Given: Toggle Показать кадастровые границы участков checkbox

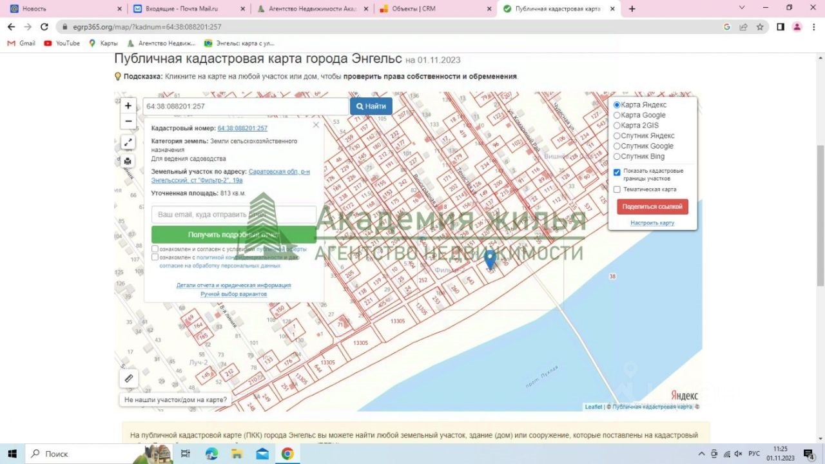Looking at the screenshot, I should point(617,172).
